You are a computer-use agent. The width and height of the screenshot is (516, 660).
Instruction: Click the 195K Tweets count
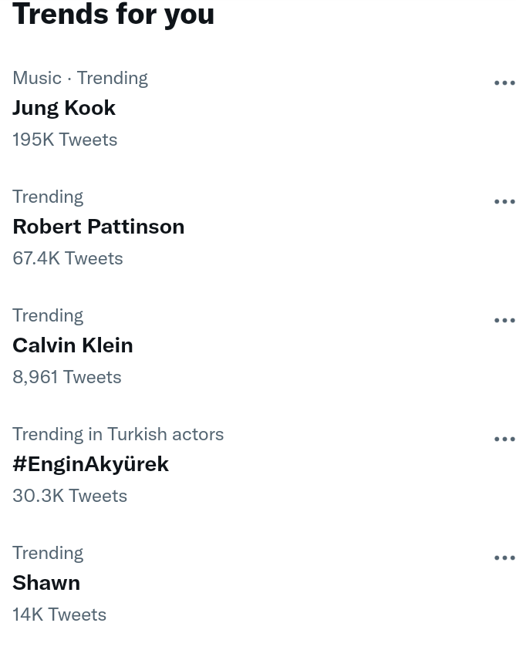pos(65,140)
